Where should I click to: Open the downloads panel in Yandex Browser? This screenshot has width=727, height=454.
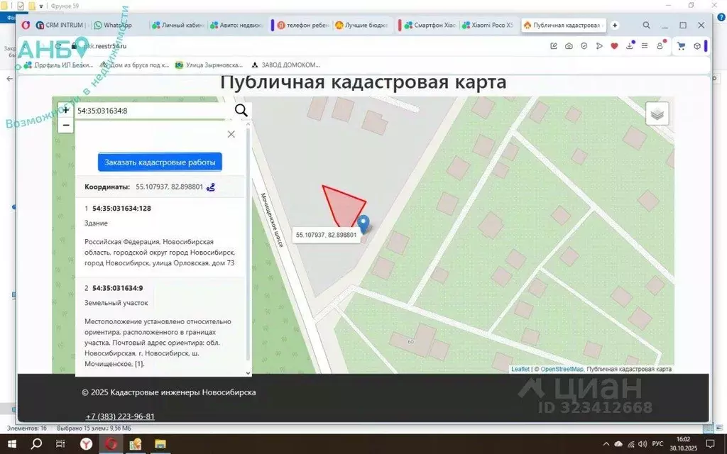pos(630,45)
